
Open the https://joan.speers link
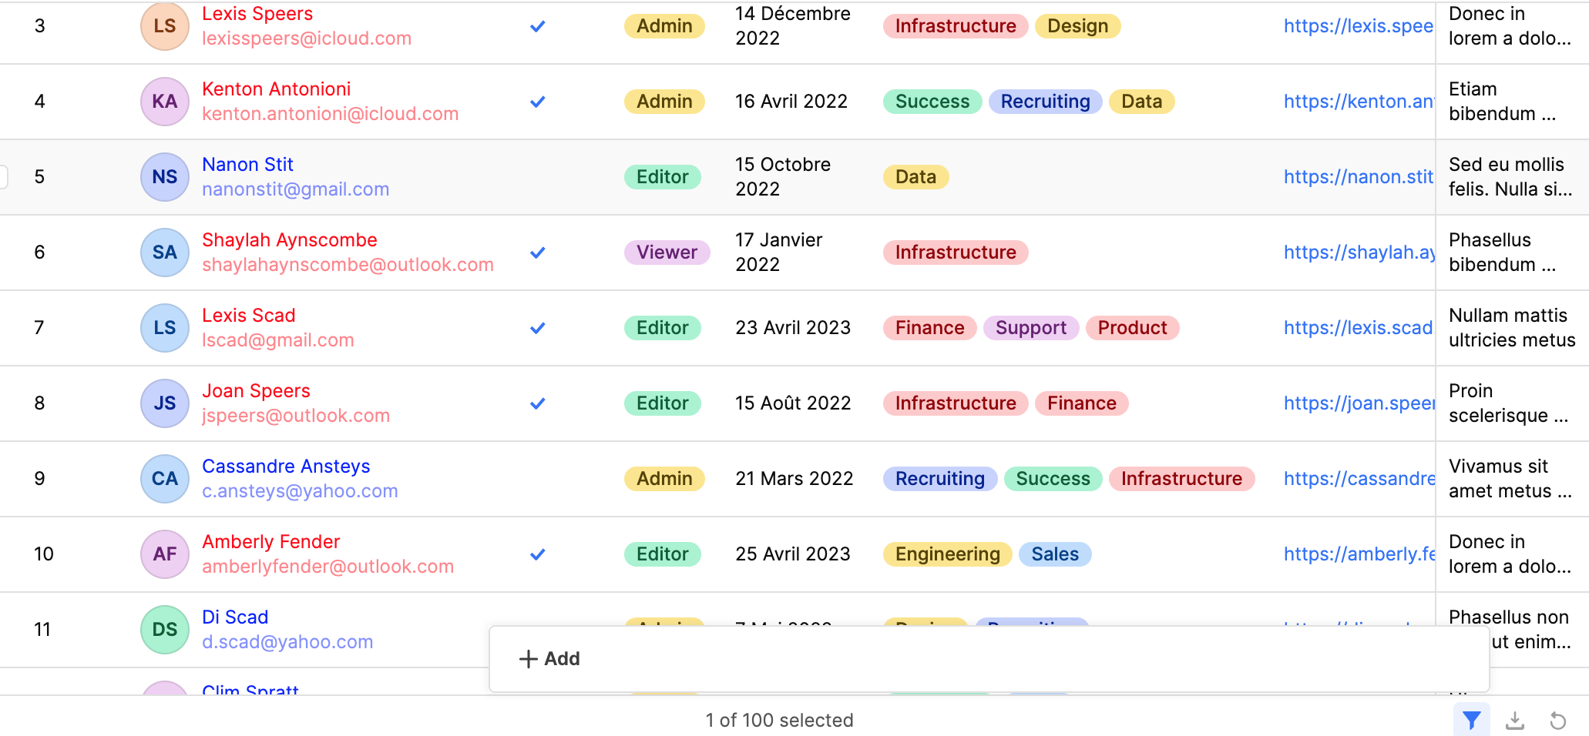click(x=1358, y=403)
